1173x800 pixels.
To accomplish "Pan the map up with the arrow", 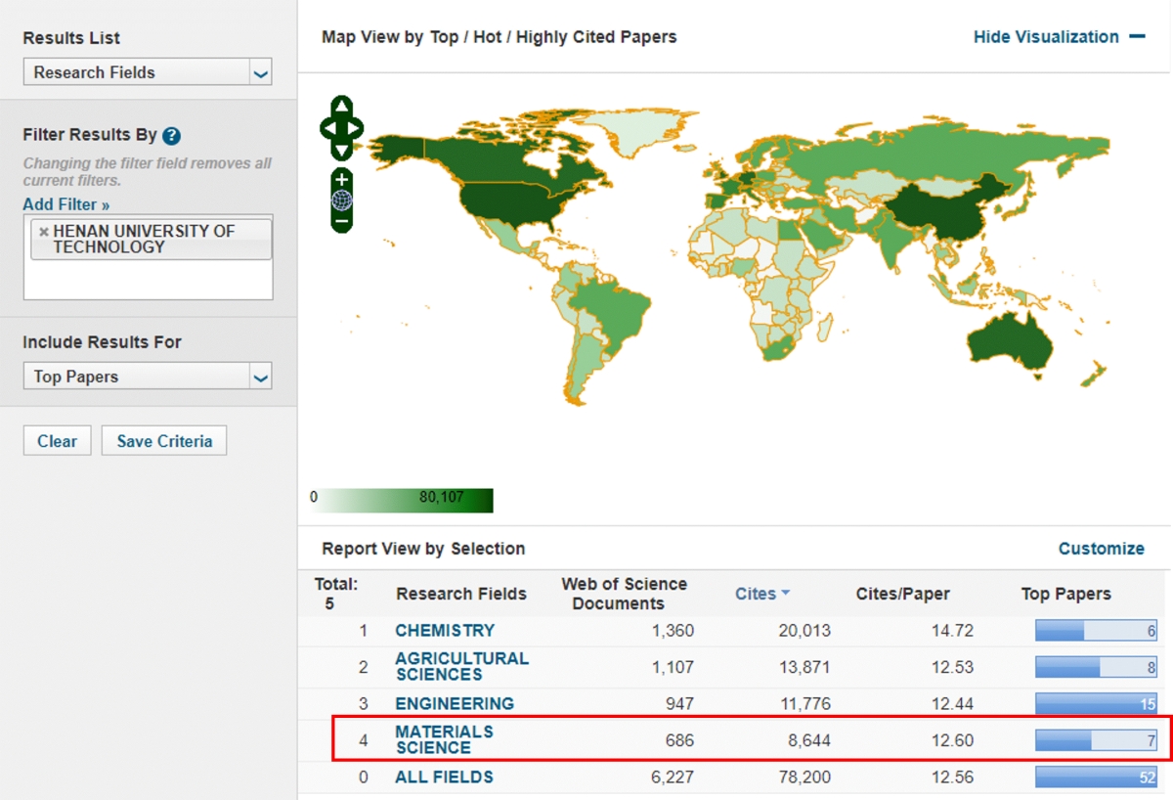I will point(341,107).
